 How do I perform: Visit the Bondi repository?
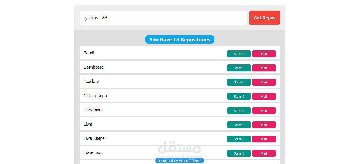tap(264, 54)
